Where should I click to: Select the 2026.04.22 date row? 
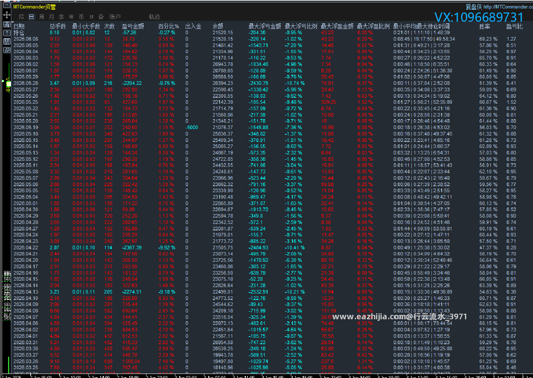[26, 248]
